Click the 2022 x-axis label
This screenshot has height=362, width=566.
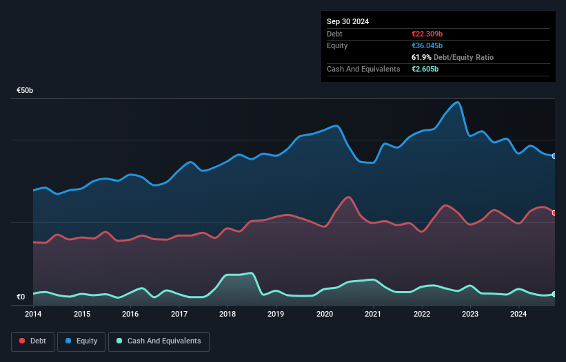[422, 314]
